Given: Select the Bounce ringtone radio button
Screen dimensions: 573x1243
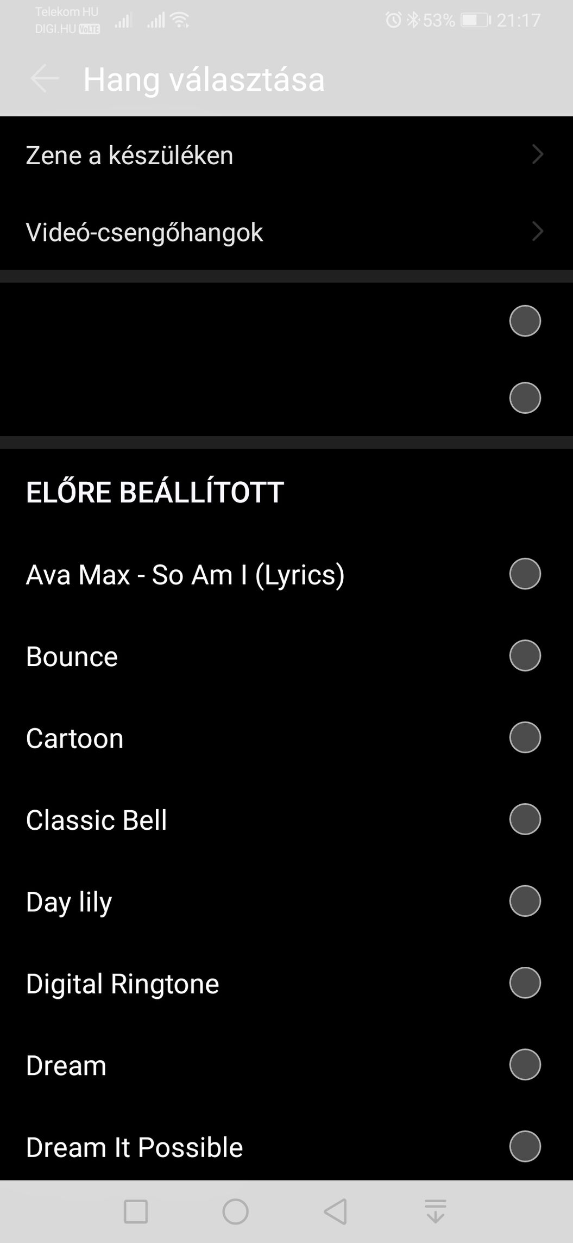Looking at the screenshot, I should (525, 655).
